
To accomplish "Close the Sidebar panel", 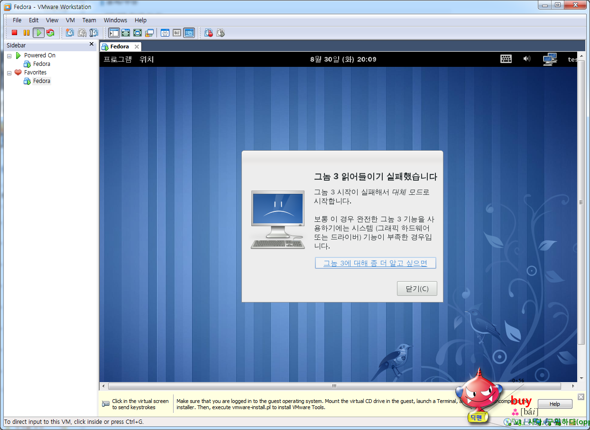I will tap(92, 44).
